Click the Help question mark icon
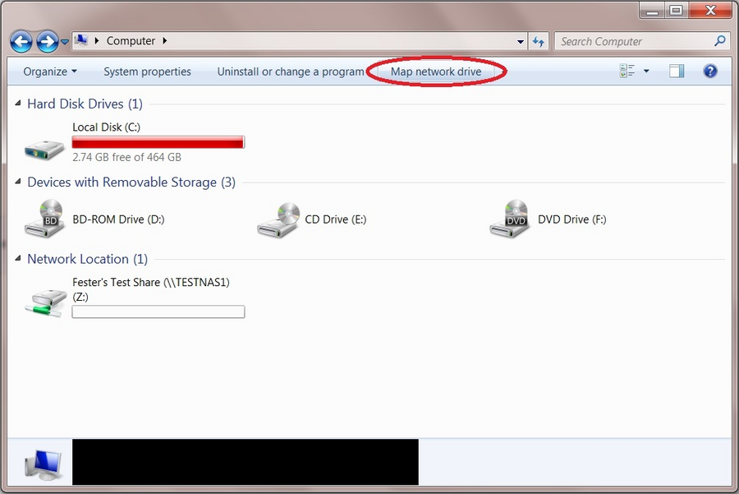Viewport: 739px width, 494px height. tap(710, 72)
